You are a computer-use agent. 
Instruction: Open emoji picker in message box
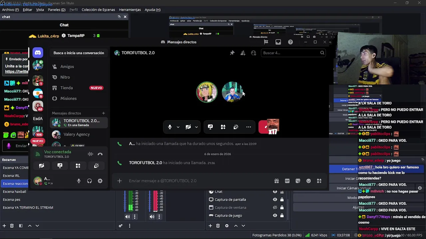309,181
